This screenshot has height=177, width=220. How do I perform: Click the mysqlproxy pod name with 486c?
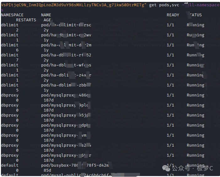tap(66, 95)
